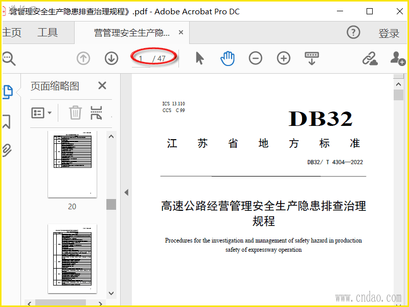The height and width of the screenshot is (307, 409).
Task: Minimize the Acrobat window
Action: tap(340, 11)
